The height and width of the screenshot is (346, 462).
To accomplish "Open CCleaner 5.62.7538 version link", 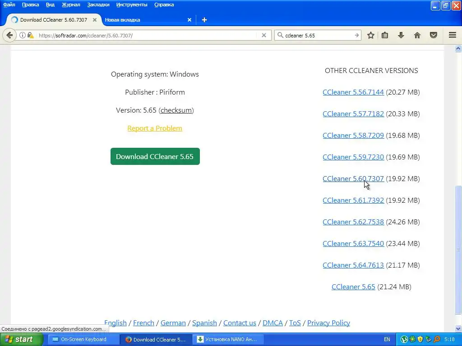I will [353, 222].
